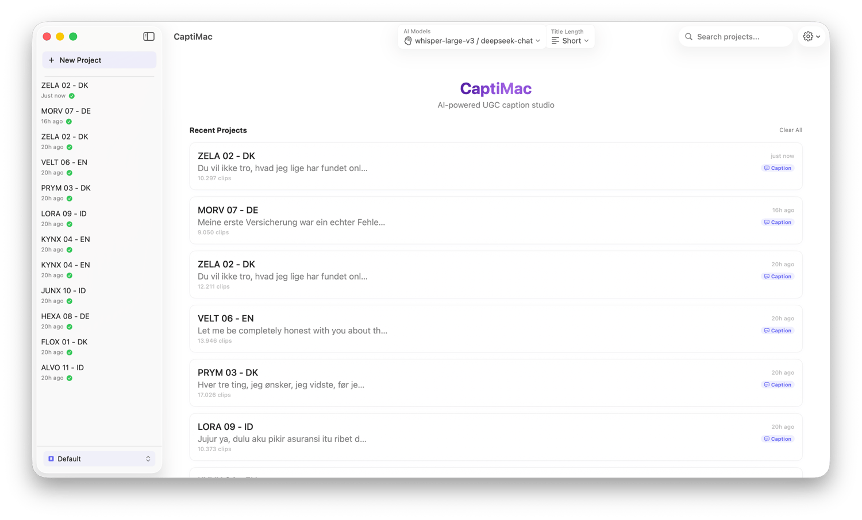Click green status check beside HEXA 08 - DE

(70, 327)
